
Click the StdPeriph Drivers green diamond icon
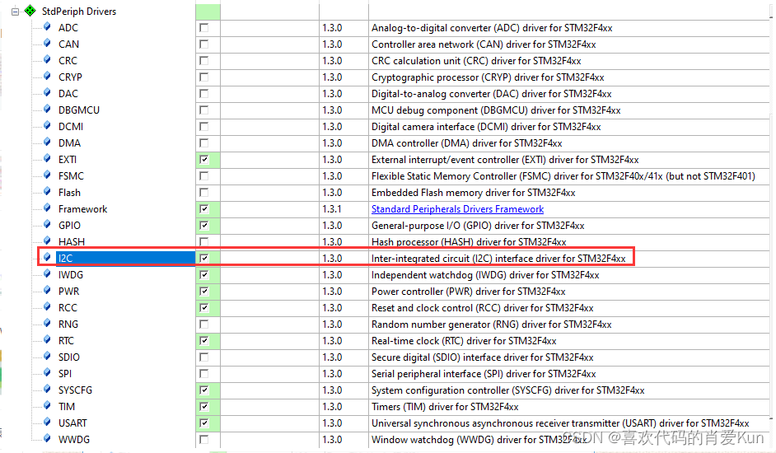point(30,11)
